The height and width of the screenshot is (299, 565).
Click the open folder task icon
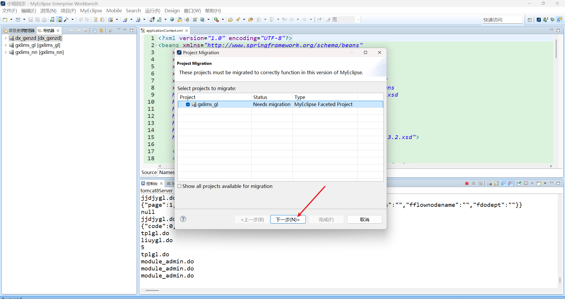pos(230,19)
